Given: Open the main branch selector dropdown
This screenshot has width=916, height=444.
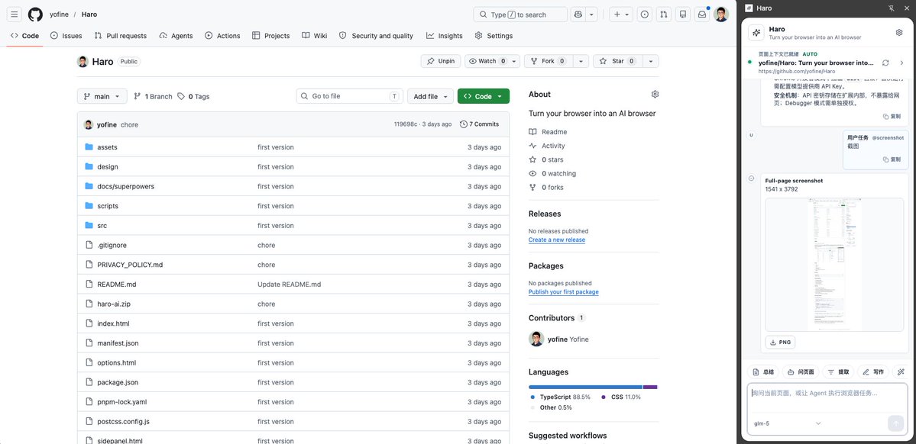Looking at the screenshot, I should (102, 96).
